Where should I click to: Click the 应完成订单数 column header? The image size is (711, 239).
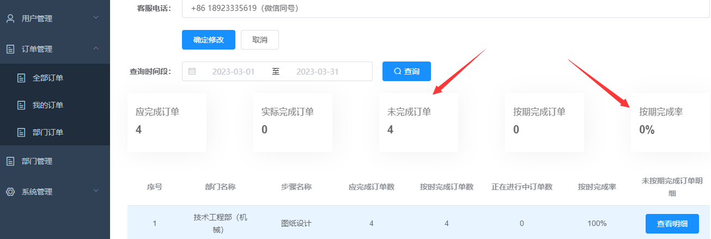pyautogui.click(x=372, y=187)
